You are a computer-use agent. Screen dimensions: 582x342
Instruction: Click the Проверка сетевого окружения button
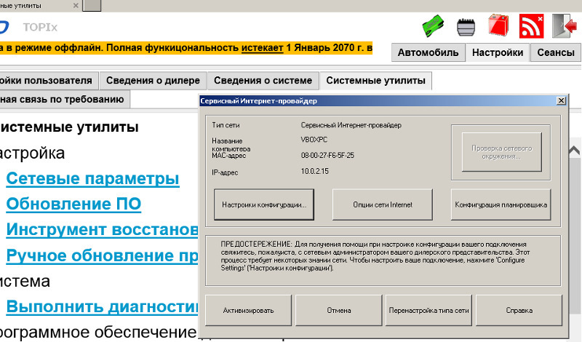point(501,152)
